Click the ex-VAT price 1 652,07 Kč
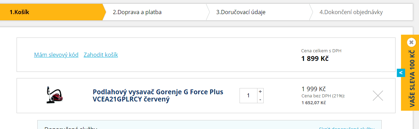Image resolution: width=419 pixels, height=129 pixels. tap(314, 103)
